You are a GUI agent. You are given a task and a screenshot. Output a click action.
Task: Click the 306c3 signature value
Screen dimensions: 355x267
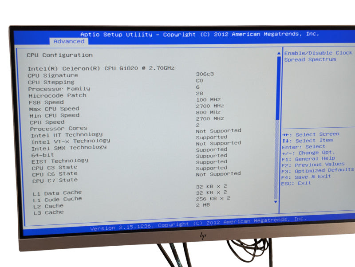205,74
